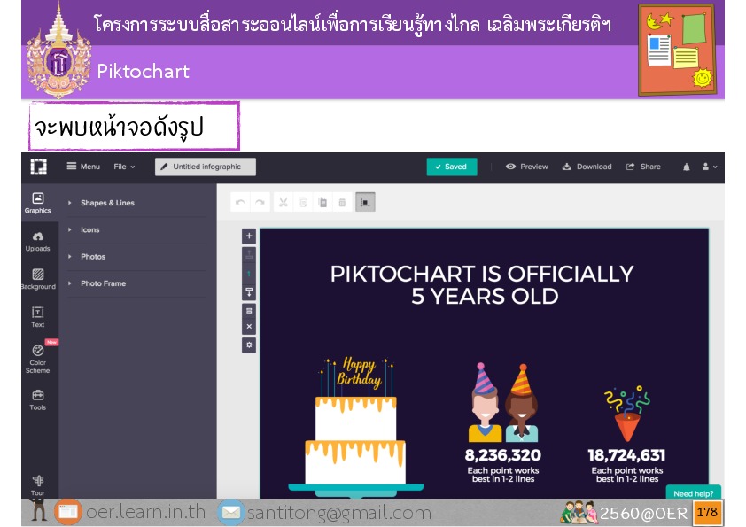Start the Tour from sidebar
The height and width of the screenshot is (527, 746).
coord(37,485)
